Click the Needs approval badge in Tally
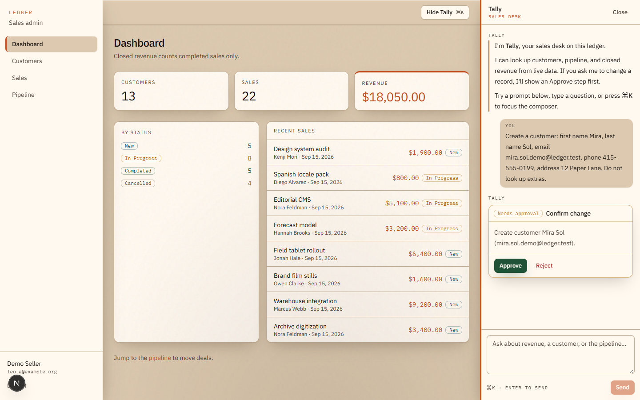 coord(518,213)
